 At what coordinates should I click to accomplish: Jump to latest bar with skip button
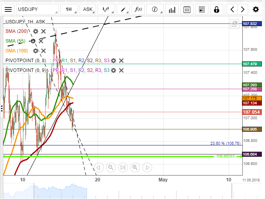(123, 168)
